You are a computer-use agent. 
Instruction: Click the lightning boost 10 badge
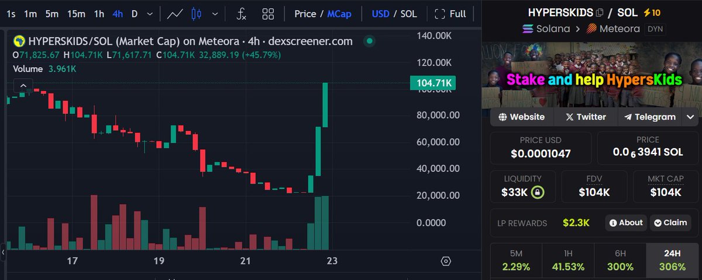pyautogui.click(x=651, y=12)
